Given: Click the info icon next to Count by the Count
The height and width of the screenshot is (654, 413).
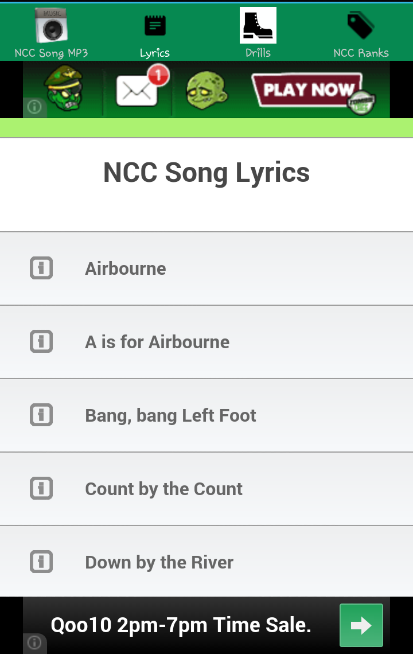Looking at the screenshot, I should click(x=41, y=488).
